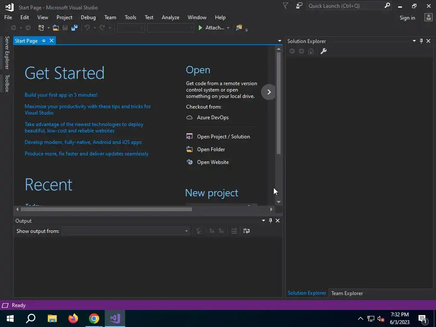436x327 pixels.
Task: Open the Show output from combo box
Action: [126, 231]
